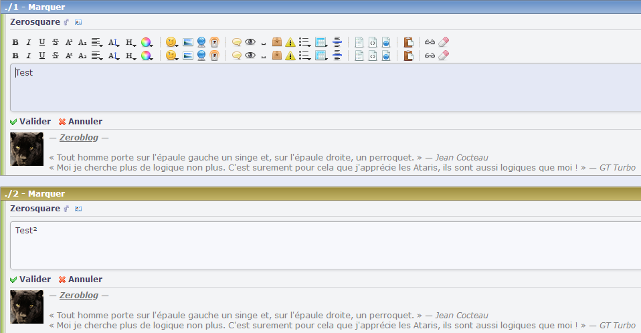This screenshot has height=333, width=641.
Task: Click the spoiler eye icon, second row
Action: [x=250, y=55]
